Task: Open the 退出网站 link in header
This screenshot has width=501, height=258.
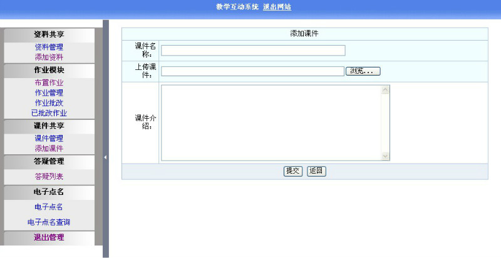Action: click(x=277, y=7)
